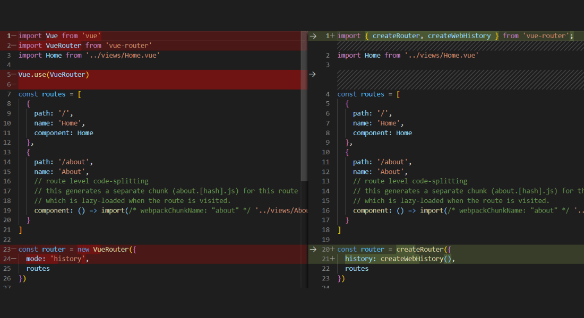The width and height of the screenshot is (584, 318).
Task: Click "// which is lazy-loaded" comment in left pane
Action: (132, 200)
